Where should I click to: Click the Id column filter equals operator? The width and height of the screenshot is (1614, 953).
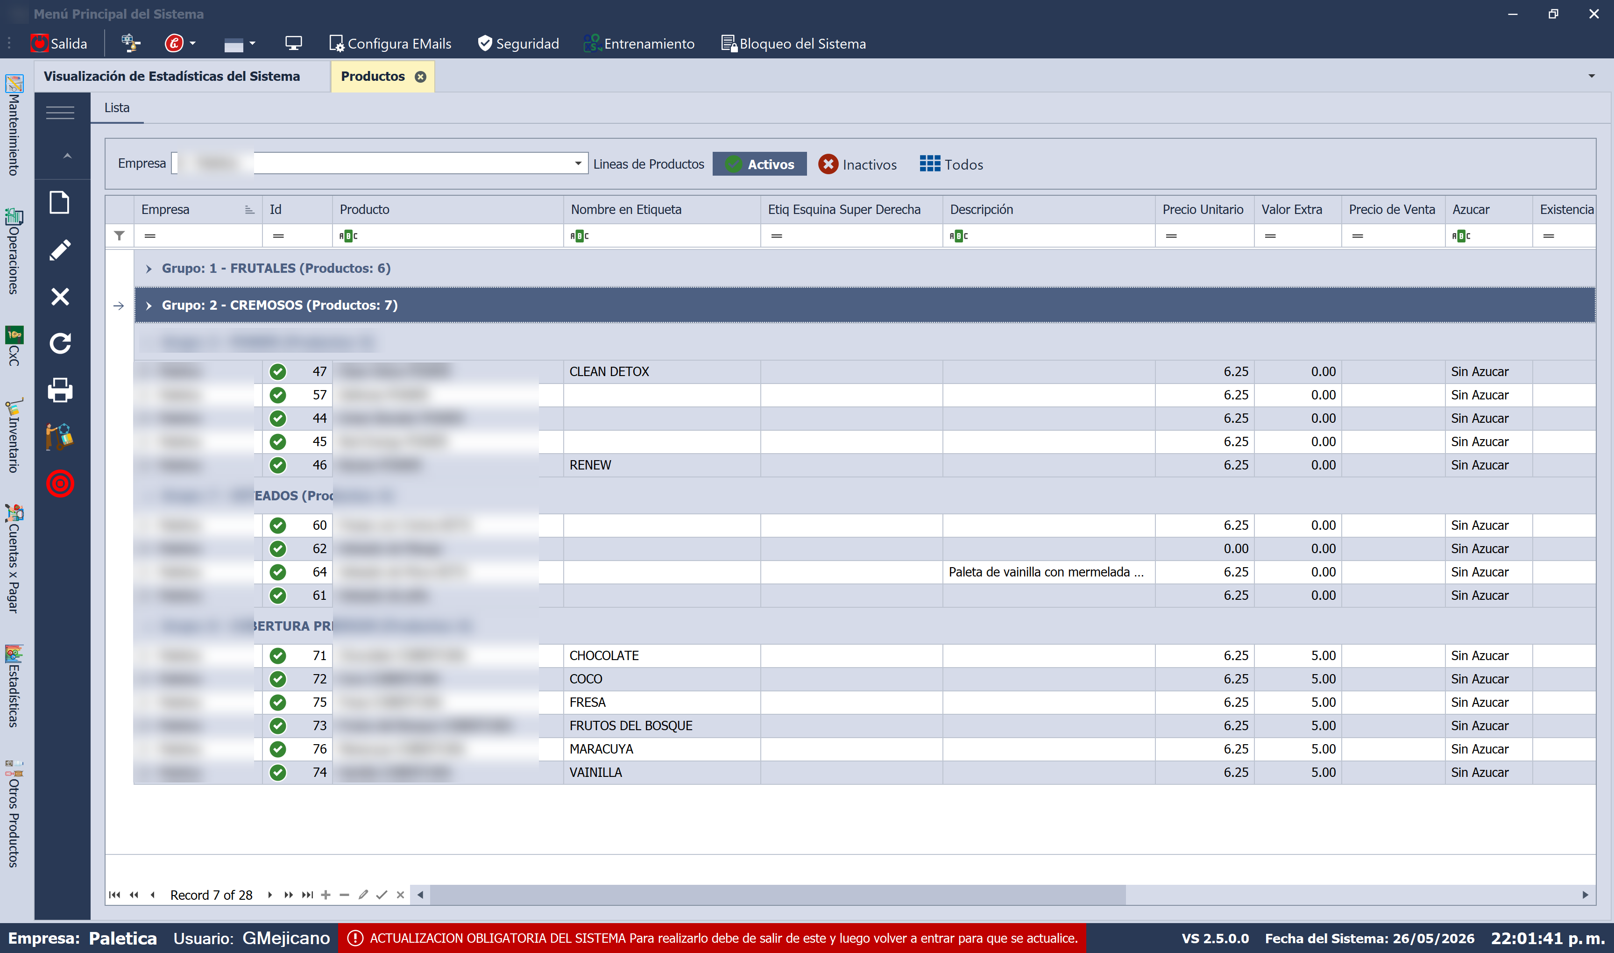point(278,236)
